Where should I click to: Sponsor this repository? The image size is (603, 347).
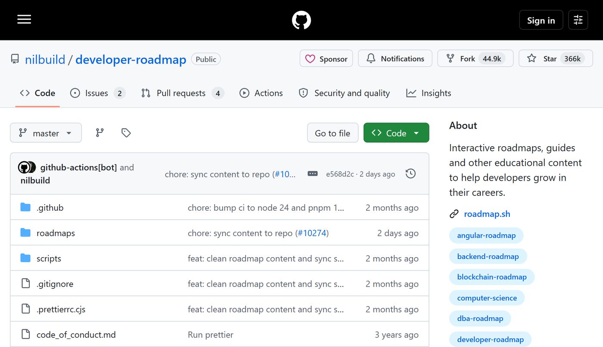pyautogui.click(x=326, y=58)
